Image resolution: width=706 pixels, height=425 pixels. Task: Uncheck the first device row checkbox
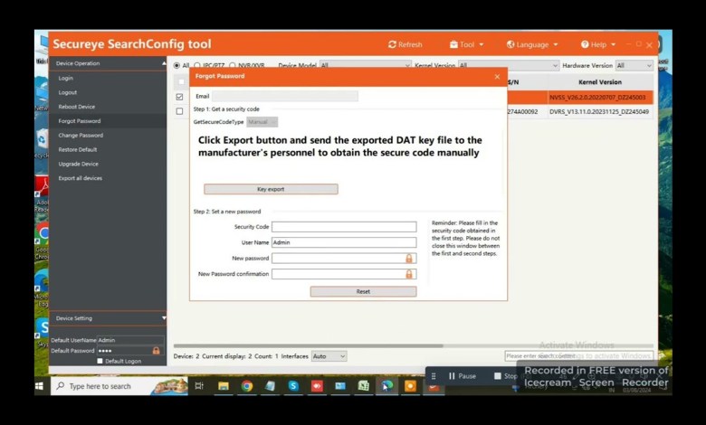(179, 97)
